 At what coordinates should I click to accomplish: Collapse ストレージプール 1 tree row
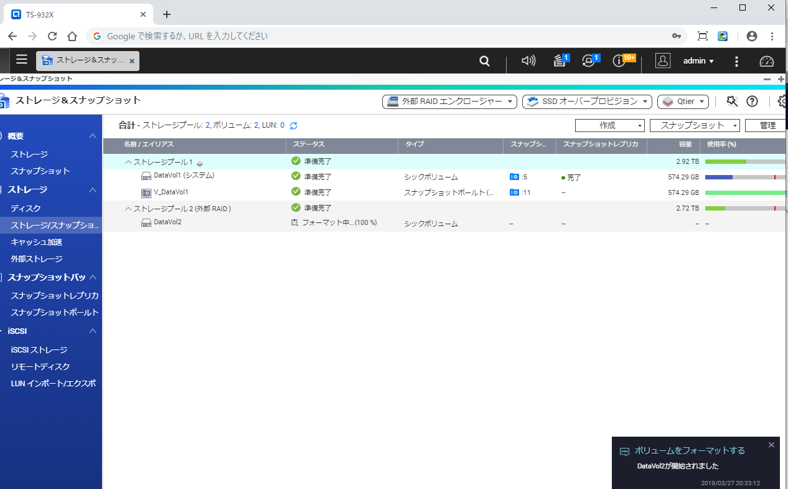pos(128,162)
